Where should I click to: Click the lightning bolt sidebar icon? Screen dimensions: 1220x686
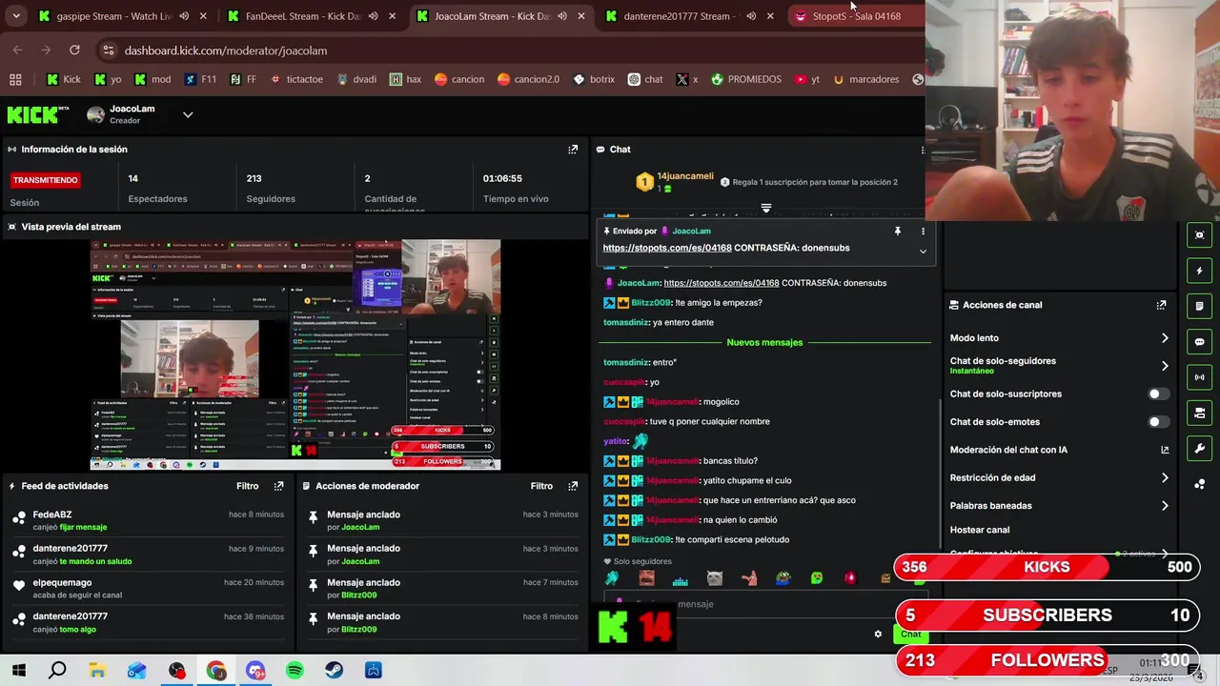click(1199, 271)
